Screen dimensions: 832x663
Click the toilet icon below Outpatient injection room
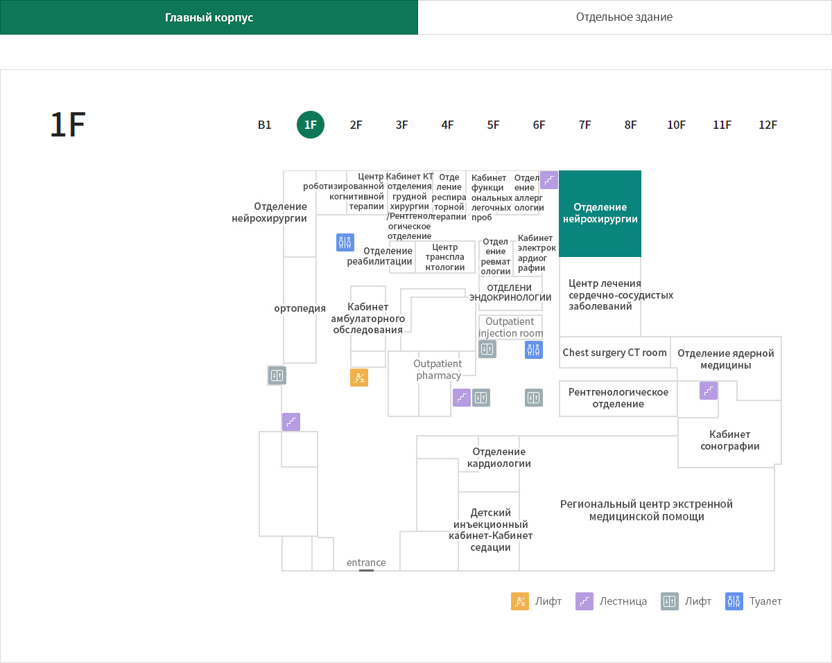pyautogui.click(x=533, y=350)
